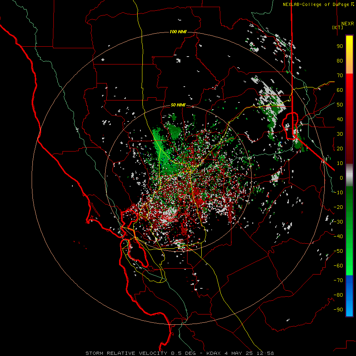
Task: Click the positive 60 scale label
Action: 340,90
